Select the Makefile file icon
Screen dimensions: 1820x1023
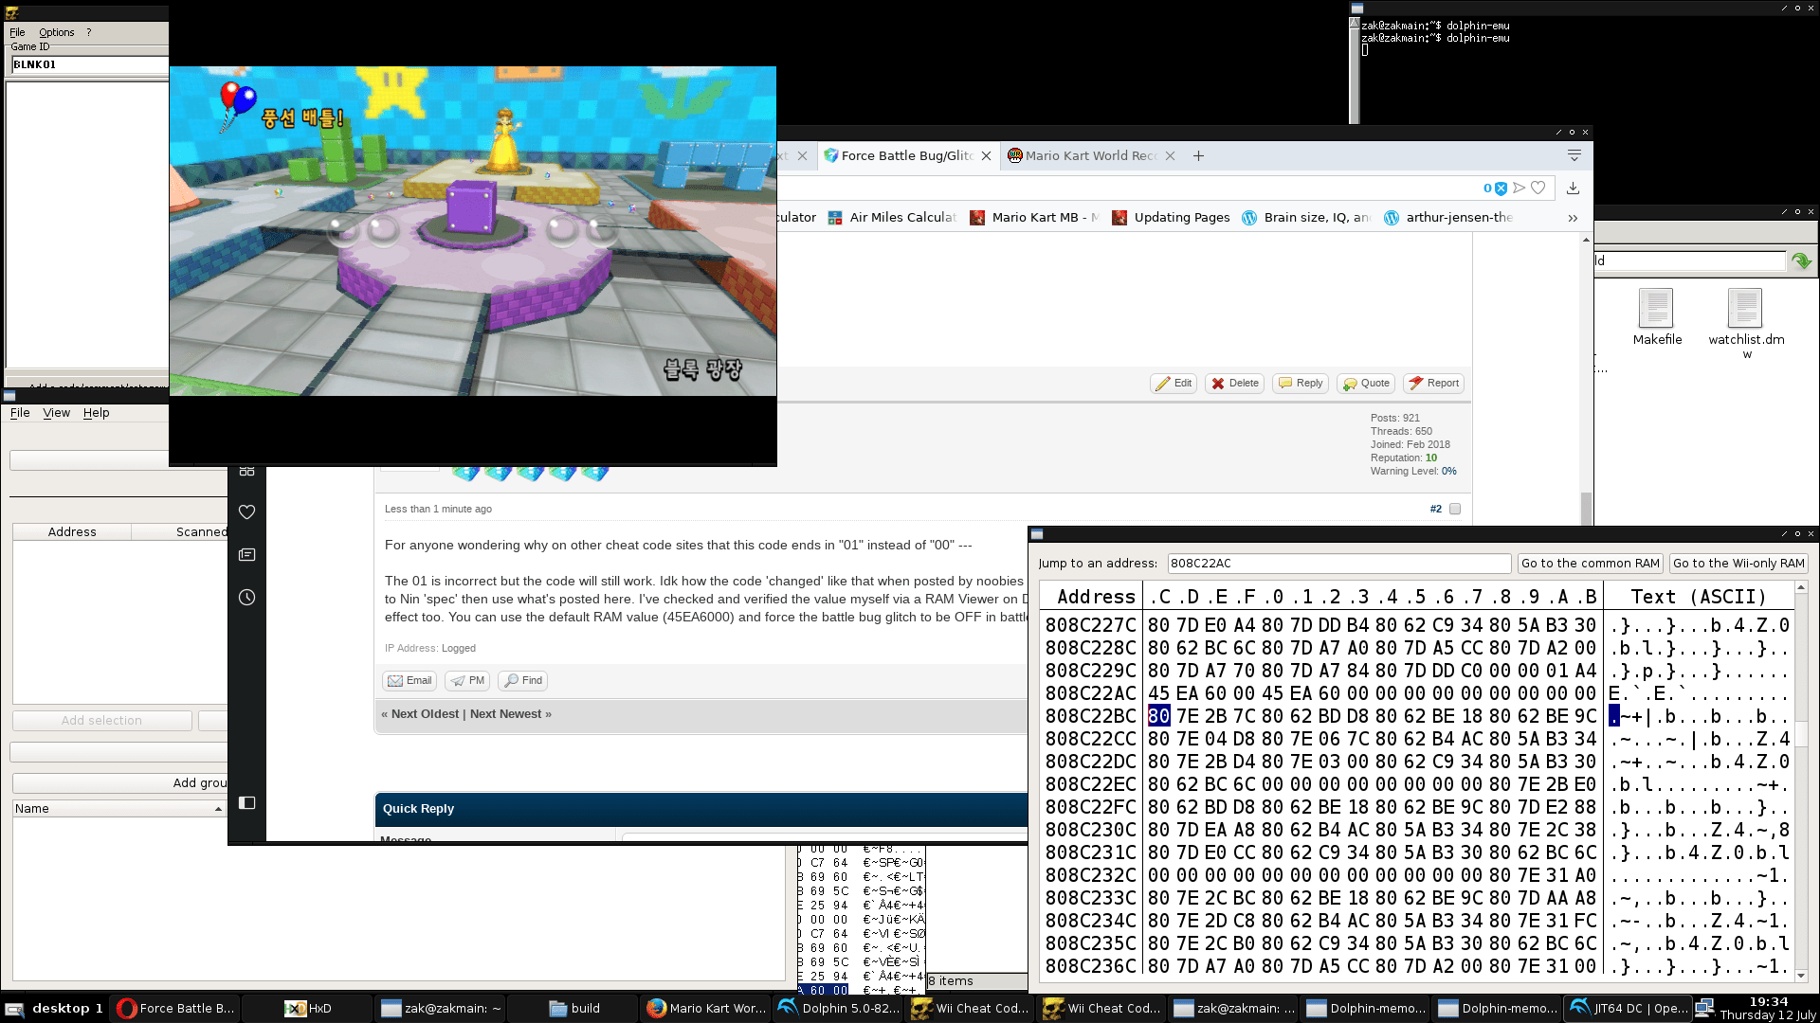coord(1656,316)
